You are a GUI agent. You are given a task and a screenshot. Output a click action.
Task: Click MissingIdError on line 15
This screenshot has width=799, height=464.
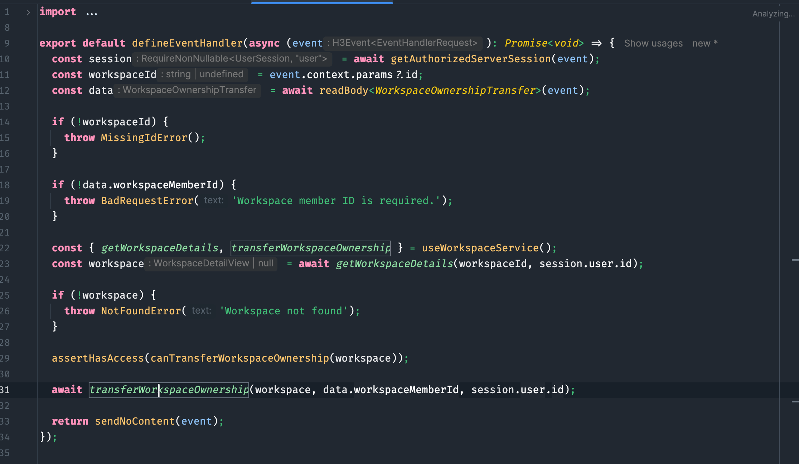144,137
